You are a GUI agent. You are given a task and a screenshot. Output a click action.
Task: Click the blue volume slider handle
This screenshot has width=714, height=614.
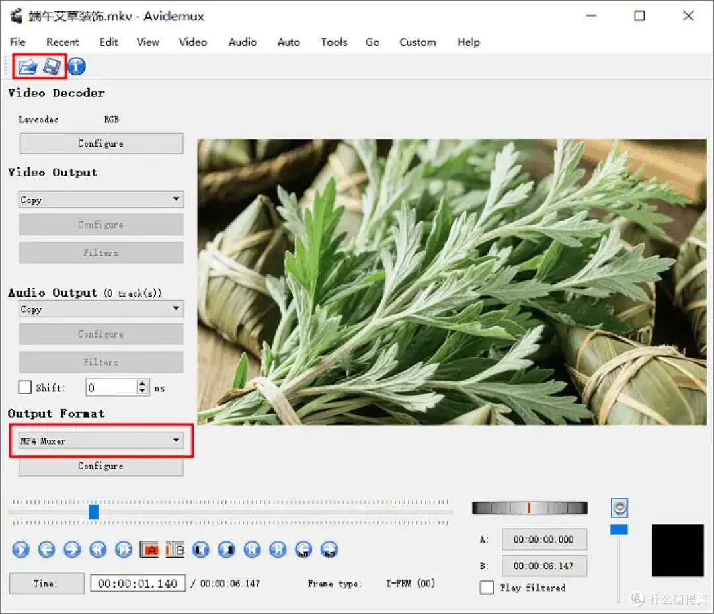point(619,529)
